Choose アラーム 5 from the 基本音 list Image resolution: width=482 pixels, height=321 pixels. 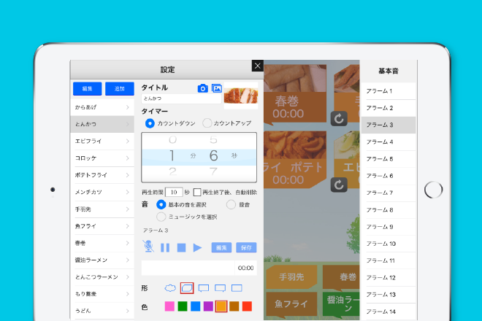click(389, 159)
